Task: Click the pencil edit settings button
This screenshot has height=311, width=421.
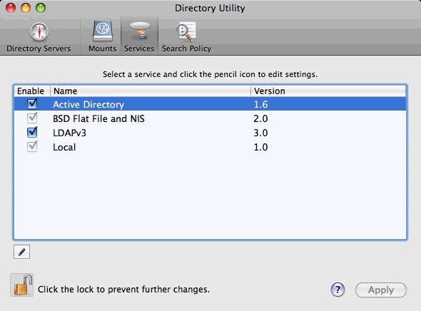Action: (21, 252)
